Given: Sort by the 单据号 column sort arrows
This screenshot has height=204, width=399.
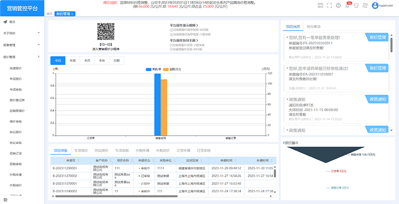Looking at the screenshot, I should tap(78, 161).
